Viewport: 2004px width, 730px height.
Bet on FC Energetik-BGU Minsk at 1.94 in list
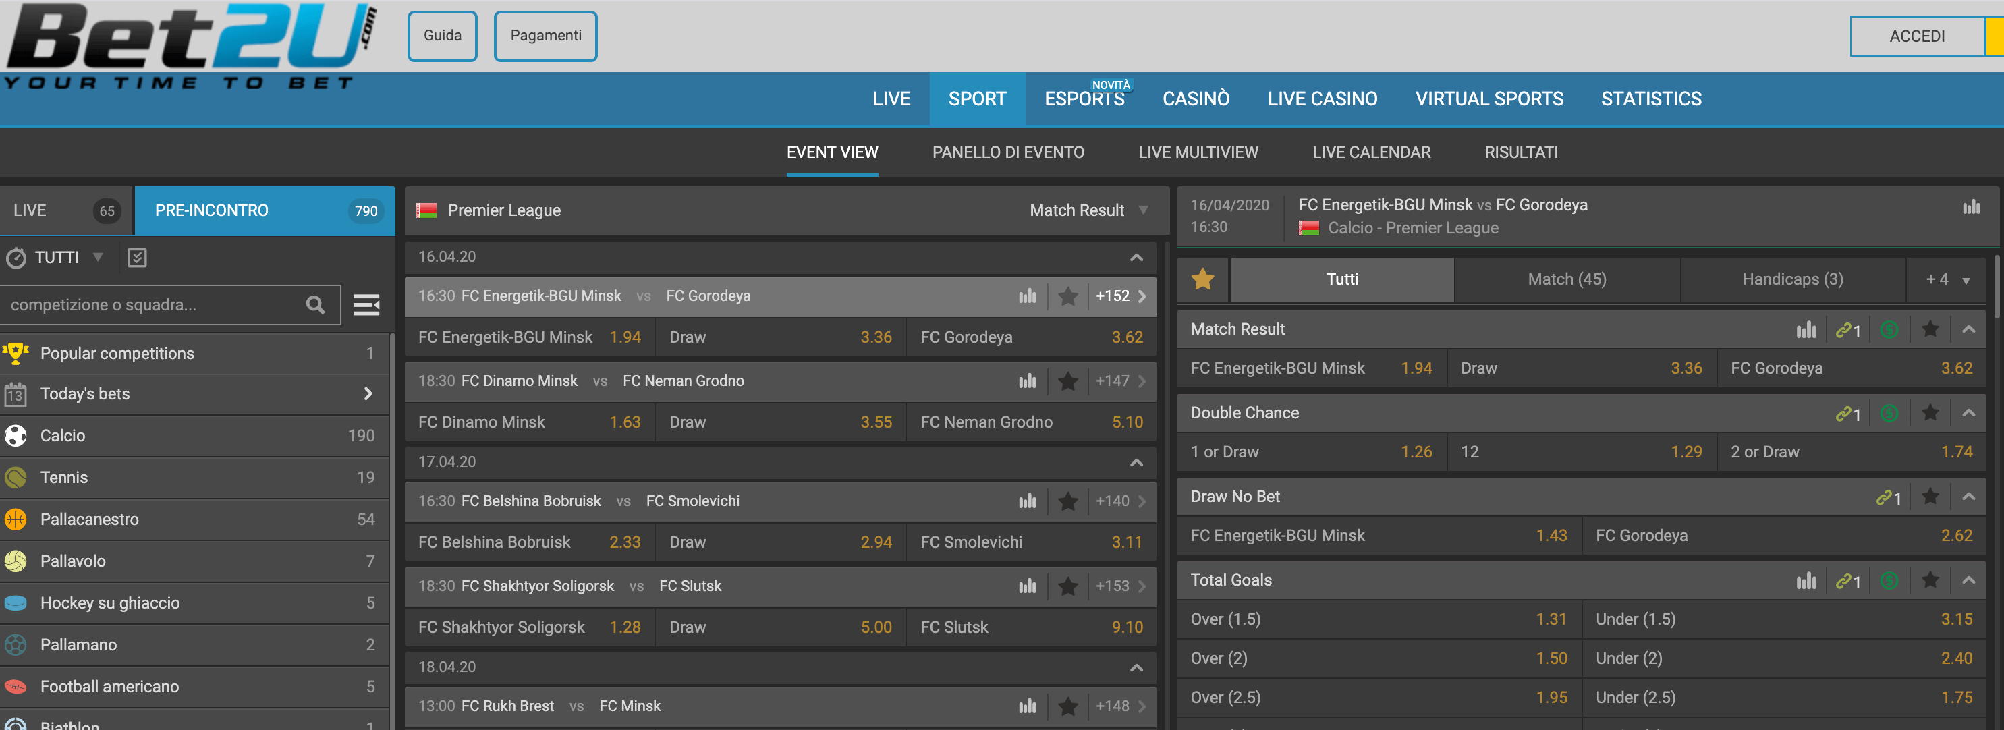pos(529,337)
